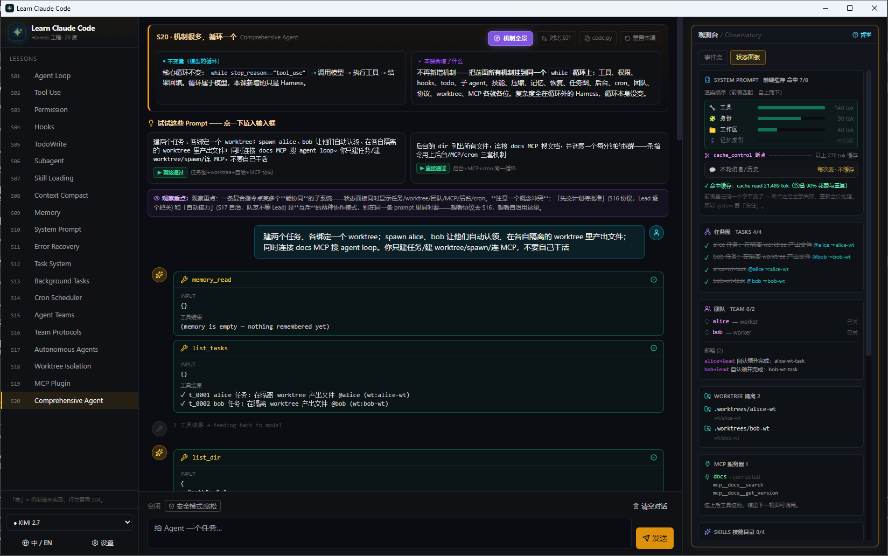Click the 对比 S01 compare button
This screenshot has height=556, width=888.
coord(556,38)
